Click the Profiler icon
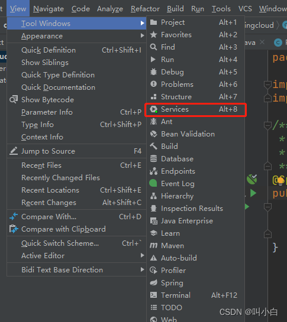The height and width of the screenshot is (322, 287). pyautogui.click(x=153, y=270)
